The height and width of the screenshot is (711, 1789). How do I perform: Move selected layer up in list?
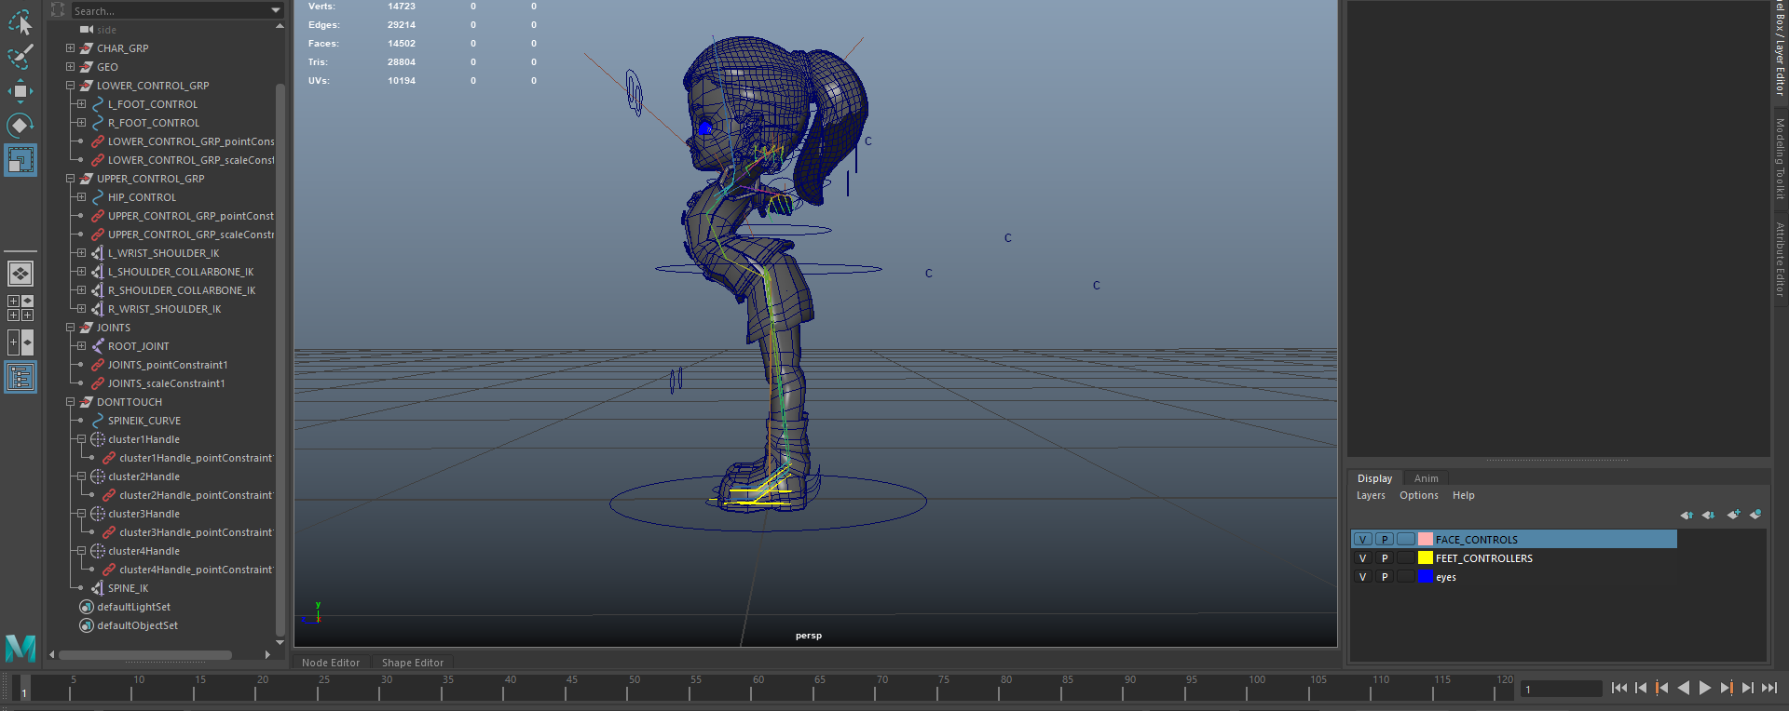pos(1687,515)
